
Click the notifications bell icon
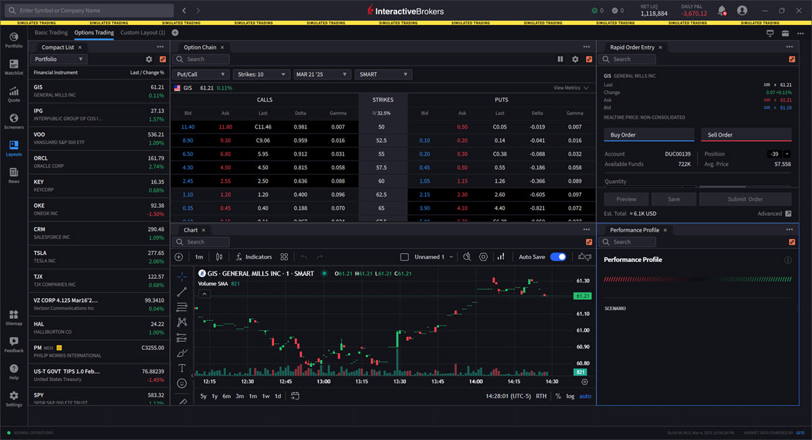click(x=721, y=11)
